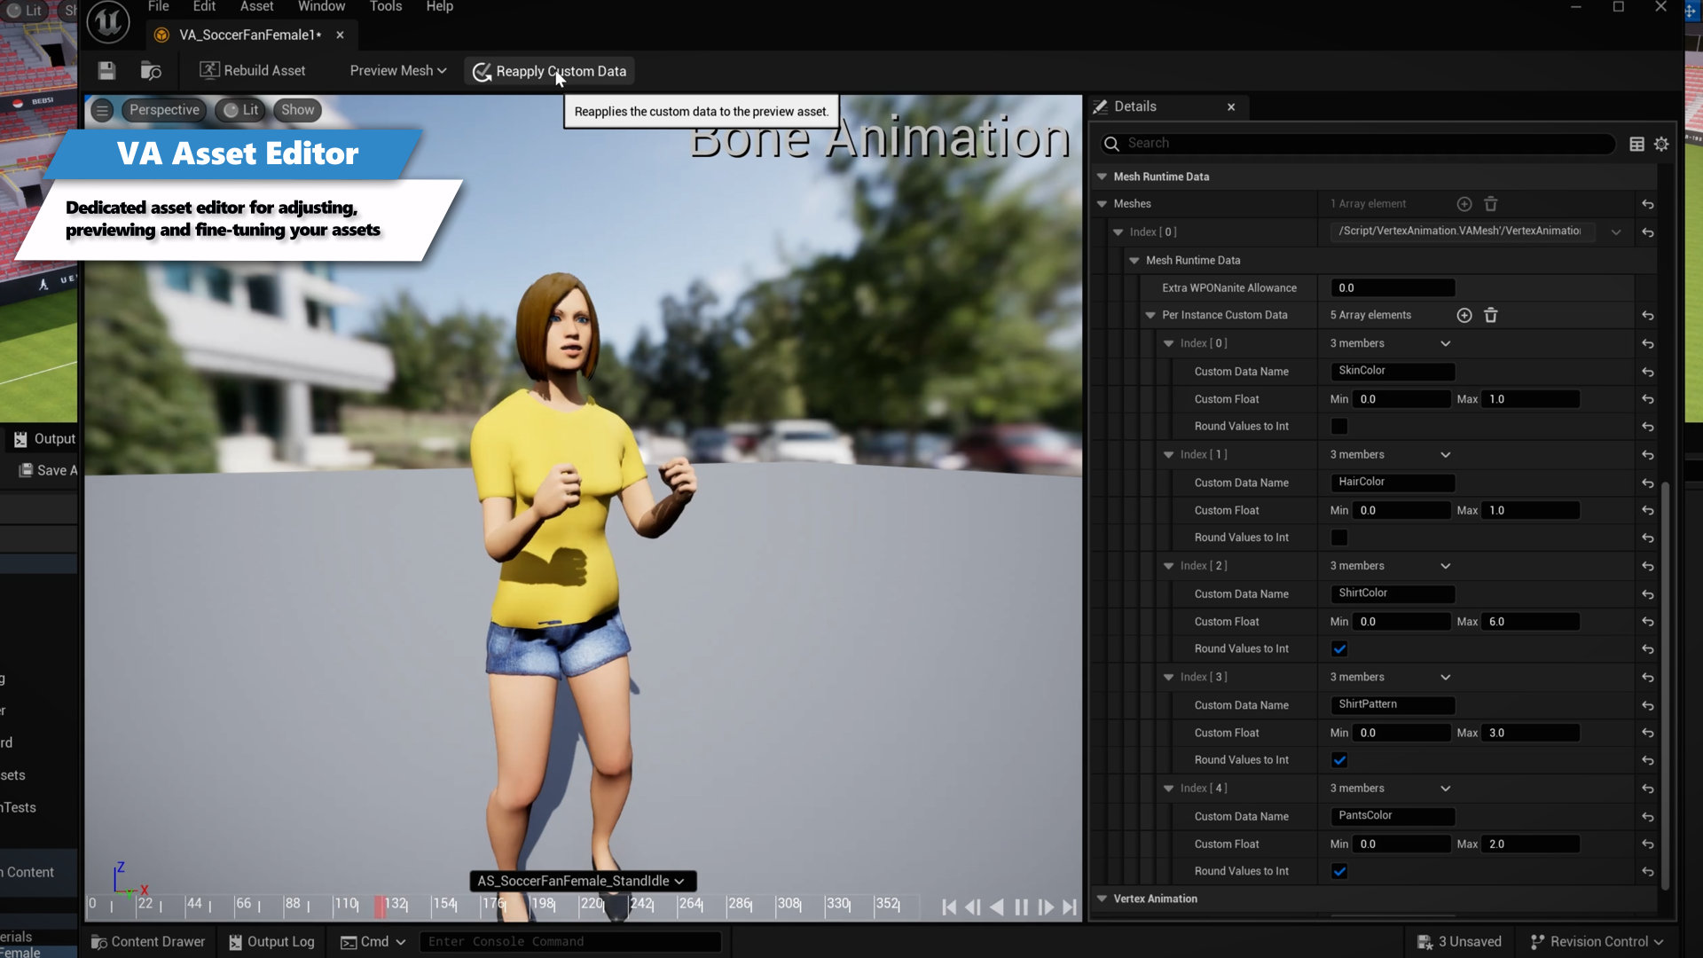Open the Asset menu in the menu bar
Screen dimensions: 1703x958
point(256,6)
